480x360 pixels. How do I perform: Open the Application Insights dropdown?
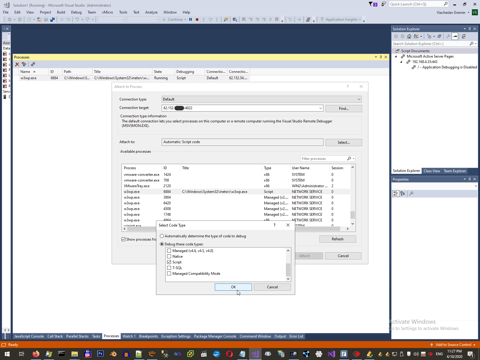pyautogui.click(x=360, y=19)
